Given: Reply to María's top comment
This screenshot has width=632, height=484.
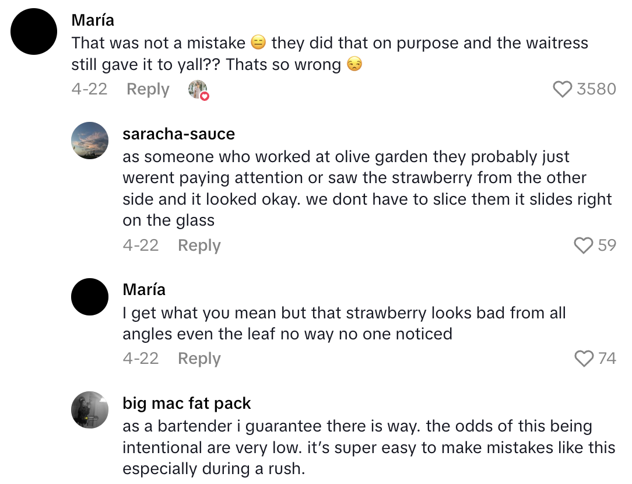Looking at the screenshot, I should coord(148,89).
